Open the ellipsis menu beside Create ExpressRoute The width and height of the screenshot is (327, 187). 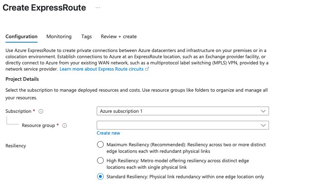[x=98, y=8]
